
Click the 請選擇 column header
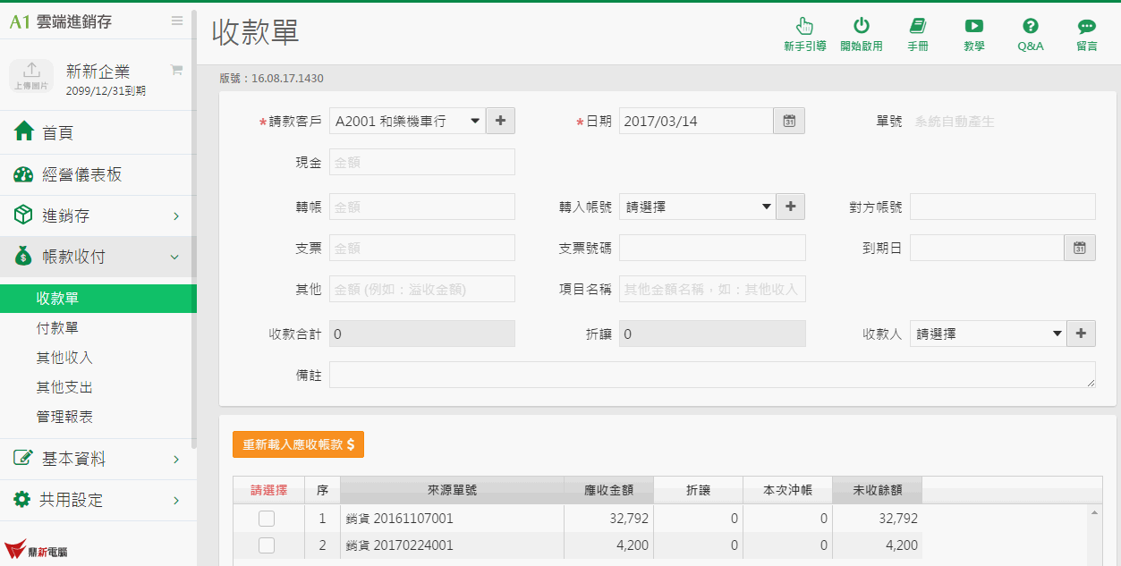tap(268, 490)
